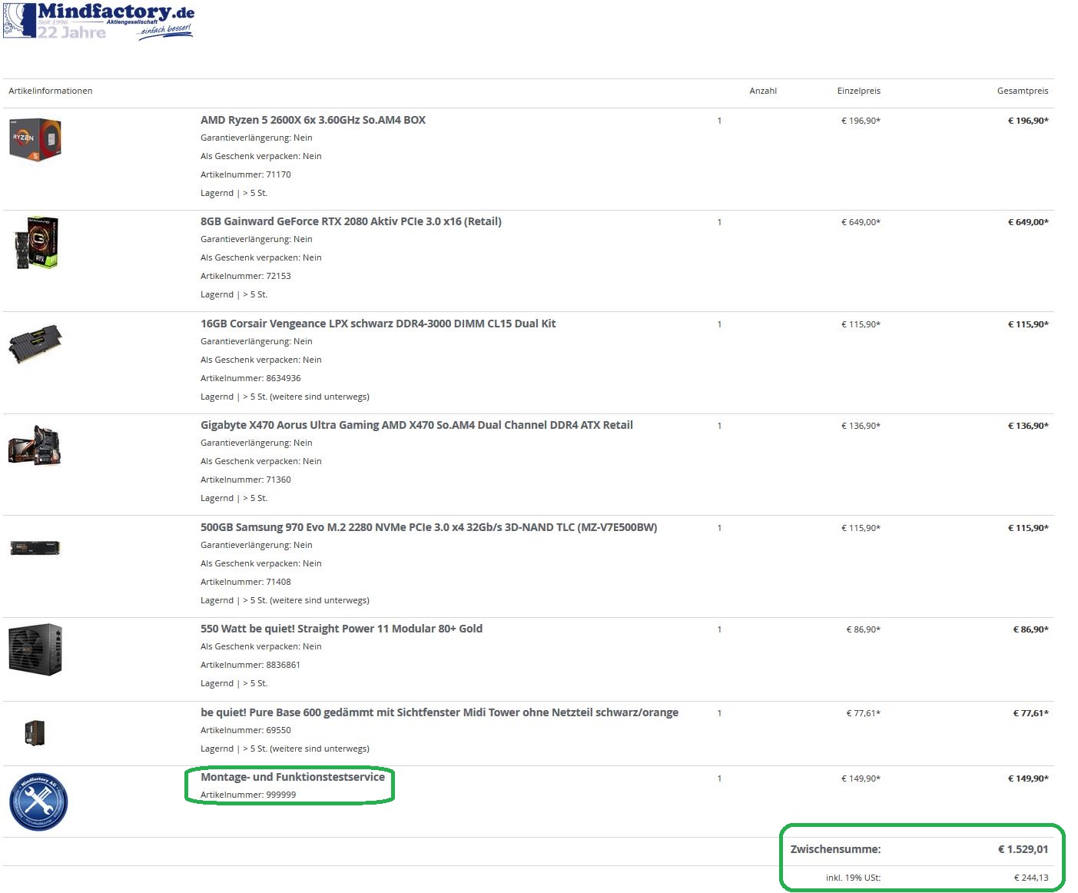
Task: Open the Corsair Vengeance RAM thumbnail
Action: (x=35, y=344)
